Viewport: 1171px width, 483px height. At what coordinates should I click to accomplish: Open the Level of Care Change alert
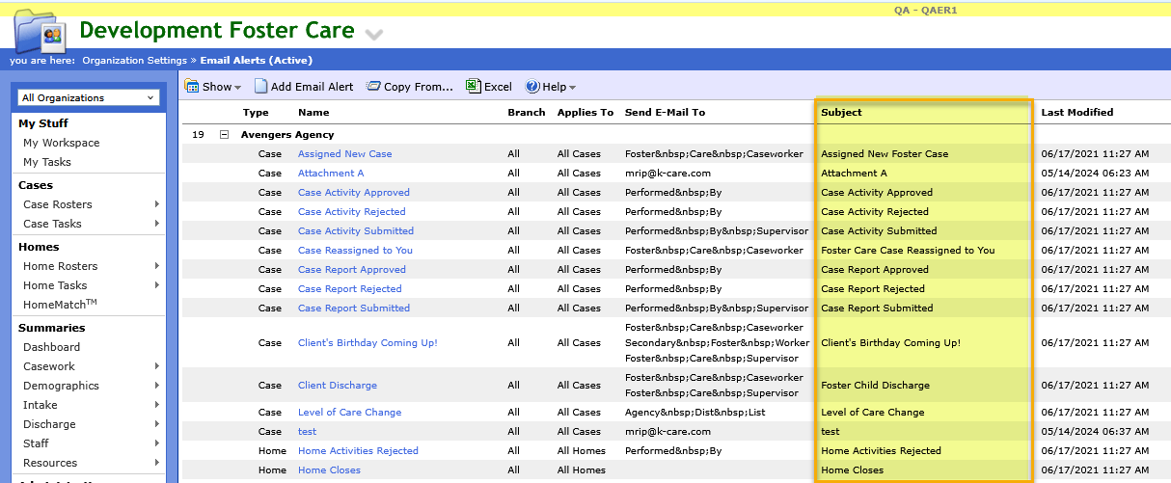tap(349, 413)
